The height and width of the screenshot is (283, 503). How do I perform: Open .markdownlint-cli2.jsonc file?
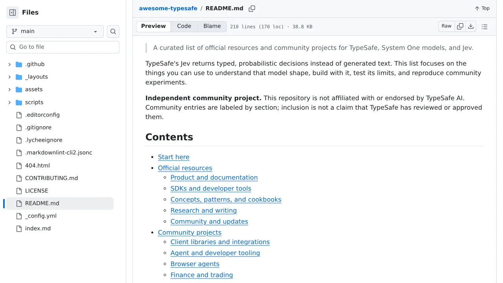click(x=59, y=153)
